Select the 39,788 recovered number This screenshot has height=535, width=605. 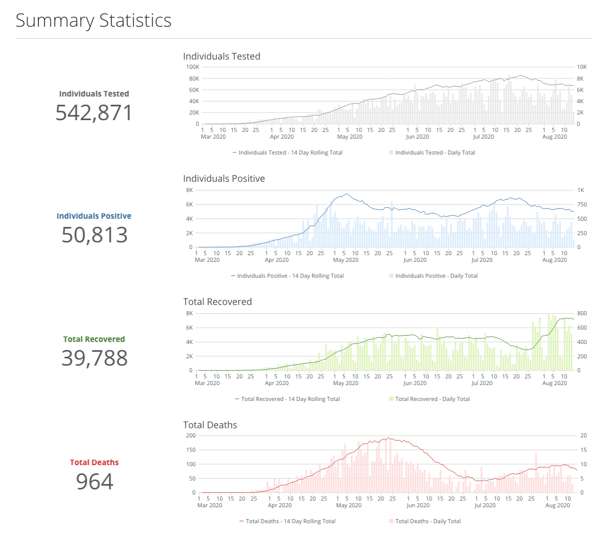(x=94, y=358)
